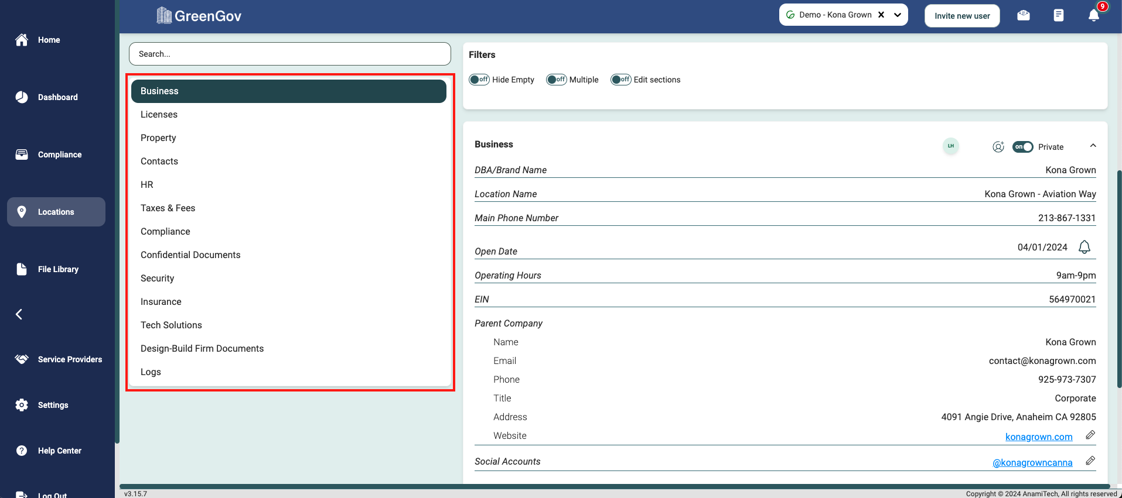Toggle Hide Empty filter

[479, 80]
